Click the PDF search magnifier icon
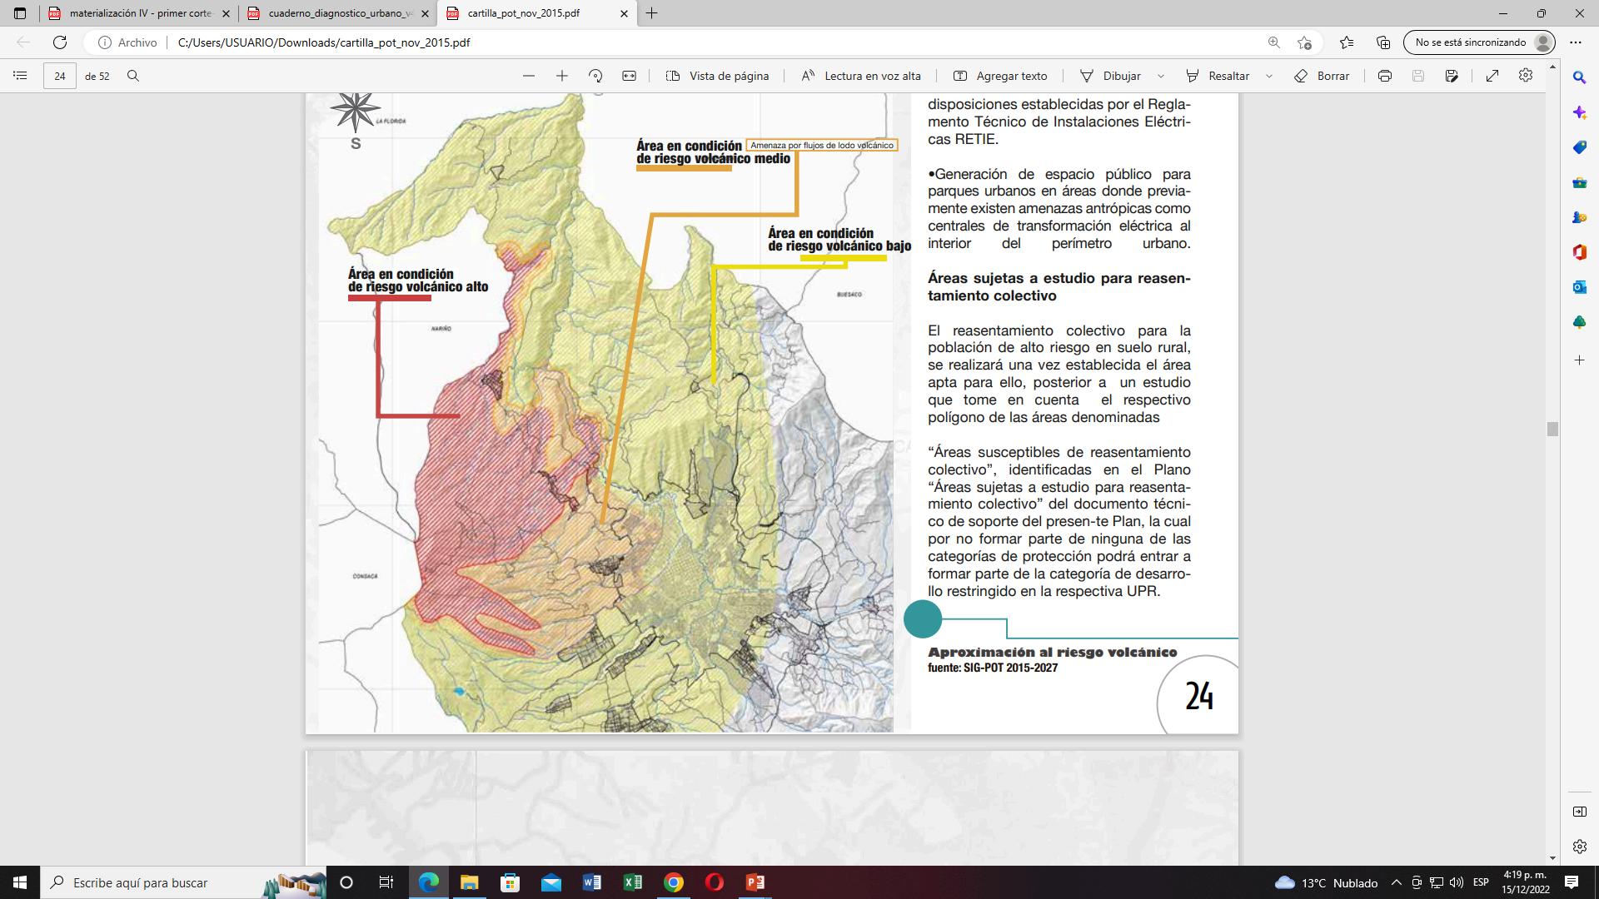Viewport: 1599px width, 899px height. point(133,76)
